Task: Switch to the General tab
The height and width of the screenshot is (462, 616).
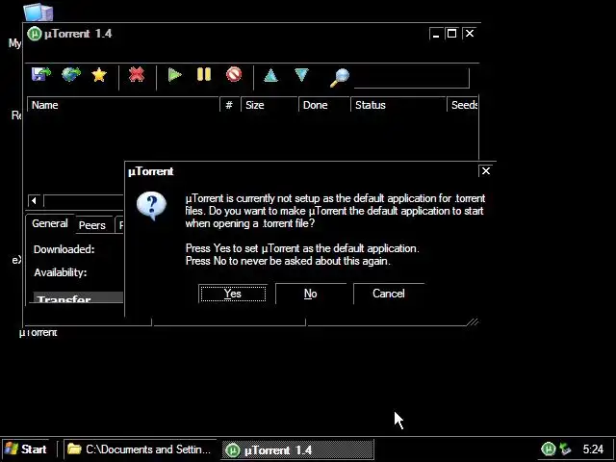Action: point(50,223)
